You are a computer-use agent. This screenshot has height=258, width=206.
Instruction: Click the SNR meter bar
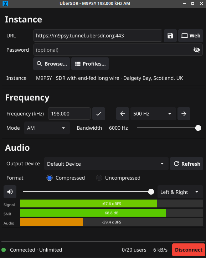(x=112, y=213)
